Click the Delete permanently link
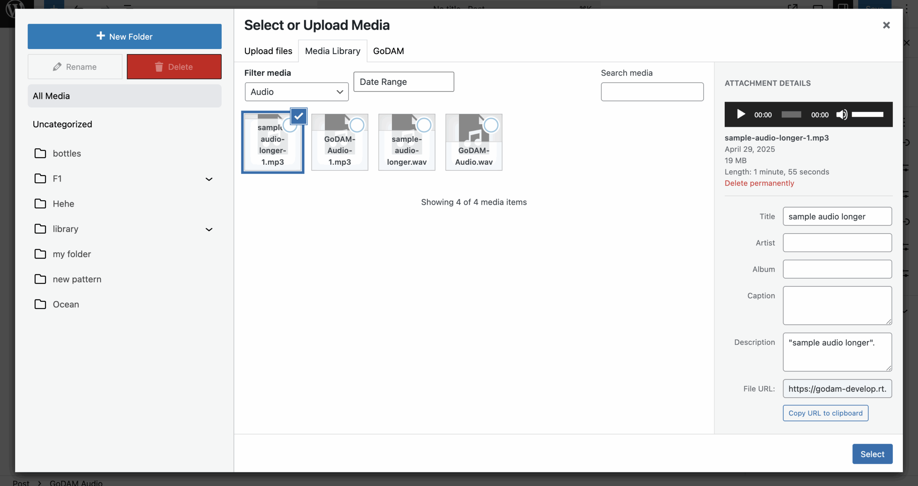918x486 pixels. point(759,183)
